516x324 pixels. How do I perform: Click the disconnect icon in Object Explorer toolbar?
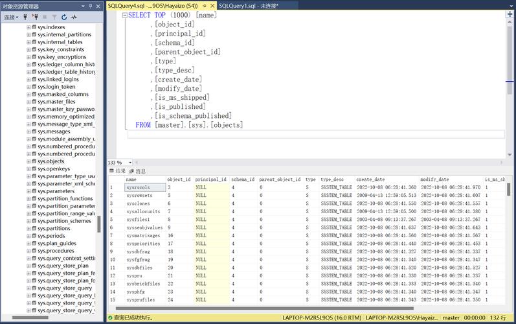(35, 17)
